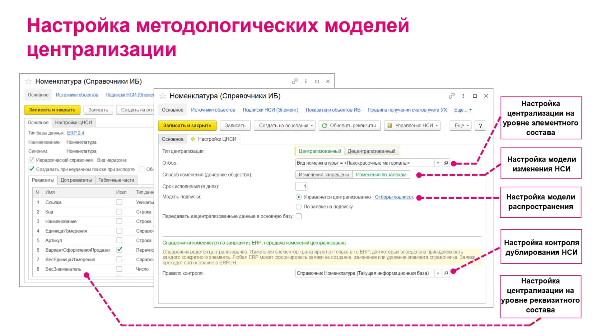Open Правила получения счетов учета УХ link
The width and height of the screenshot is (597, 336).
407,110
